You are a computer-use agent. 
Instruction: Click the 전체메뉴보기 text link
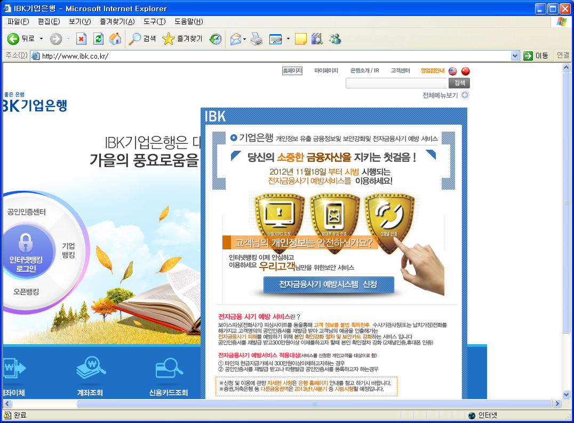tap(441, 95)
